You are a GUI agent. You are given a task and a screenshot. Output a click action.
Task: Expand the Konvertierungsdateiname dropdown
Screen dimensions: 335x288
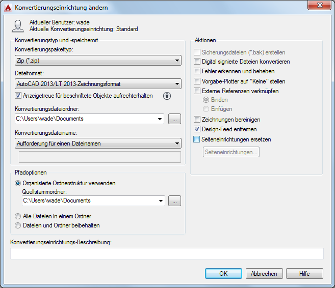(98, 143)
